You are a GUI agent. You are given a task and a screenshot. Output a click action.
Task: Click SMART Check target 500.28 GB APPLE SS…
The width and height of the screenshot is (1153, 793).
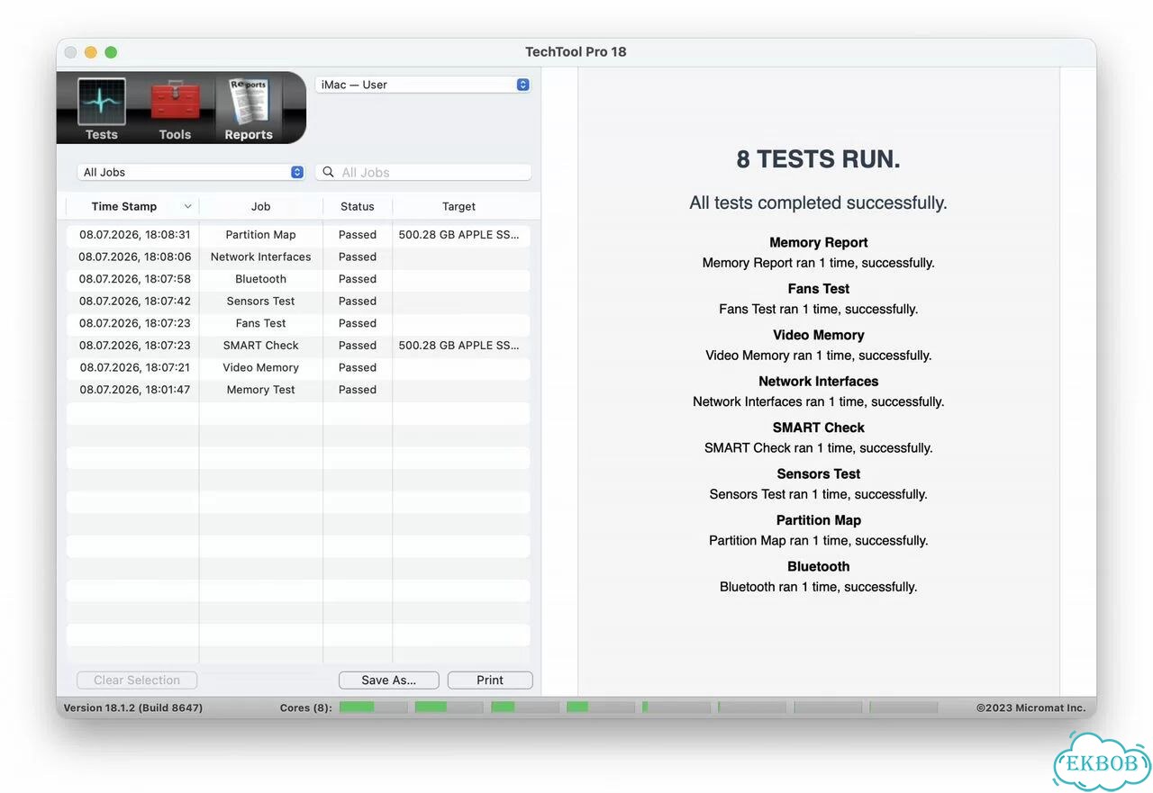coord(459,346)
